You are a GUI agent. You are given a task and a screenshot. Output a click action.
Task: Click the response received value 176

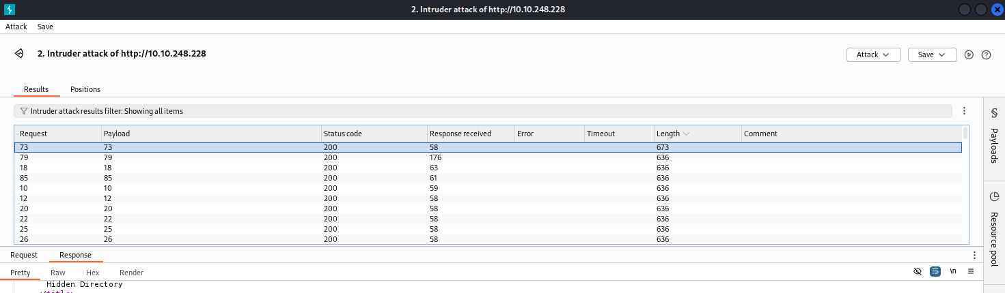point(437,157)
